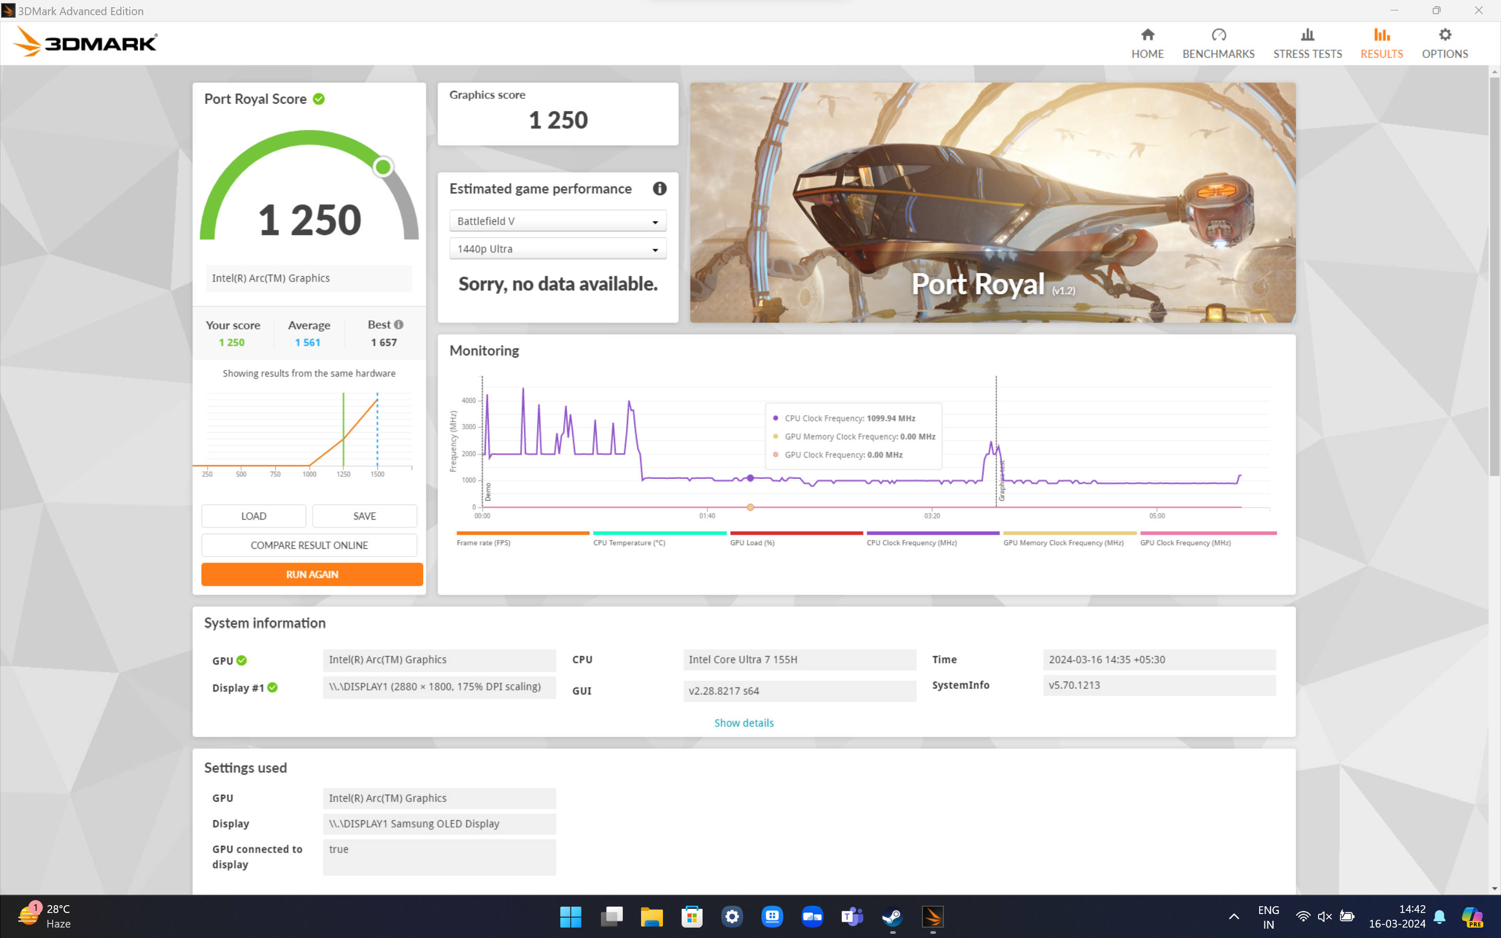The image size is (1501, 938).
Task: Click the Wi-Fi network tray icon
Action: pyautogui.click(x=1302, y=916)
